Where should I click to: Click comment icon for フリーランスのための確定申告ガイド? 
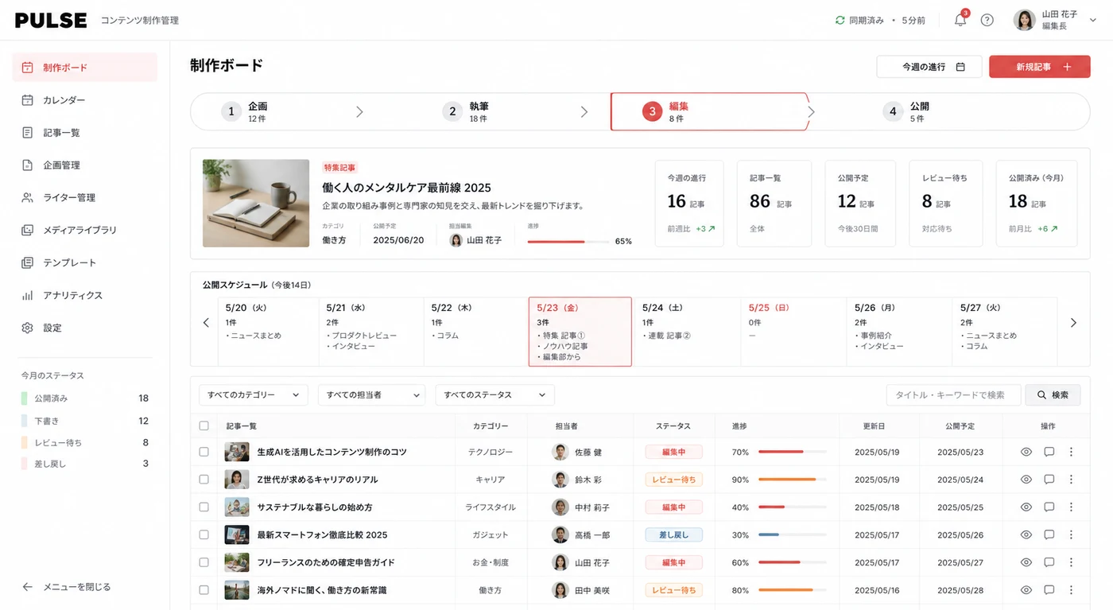click(x=1049, y=562)
